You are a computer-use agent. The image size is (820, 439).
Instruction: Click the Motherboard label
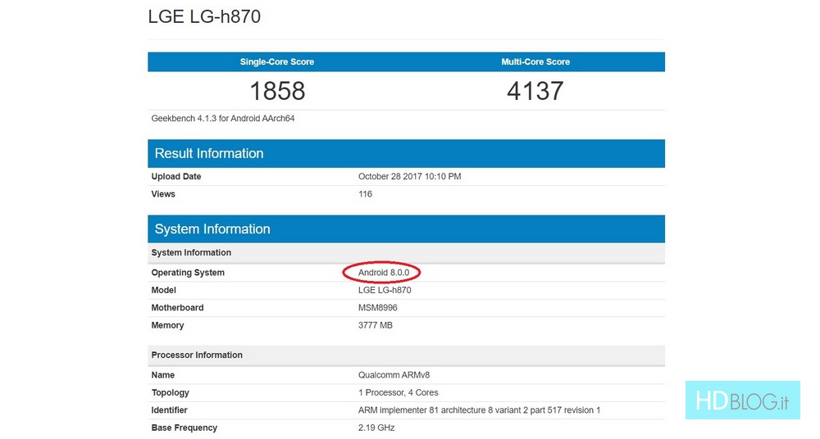177,308
